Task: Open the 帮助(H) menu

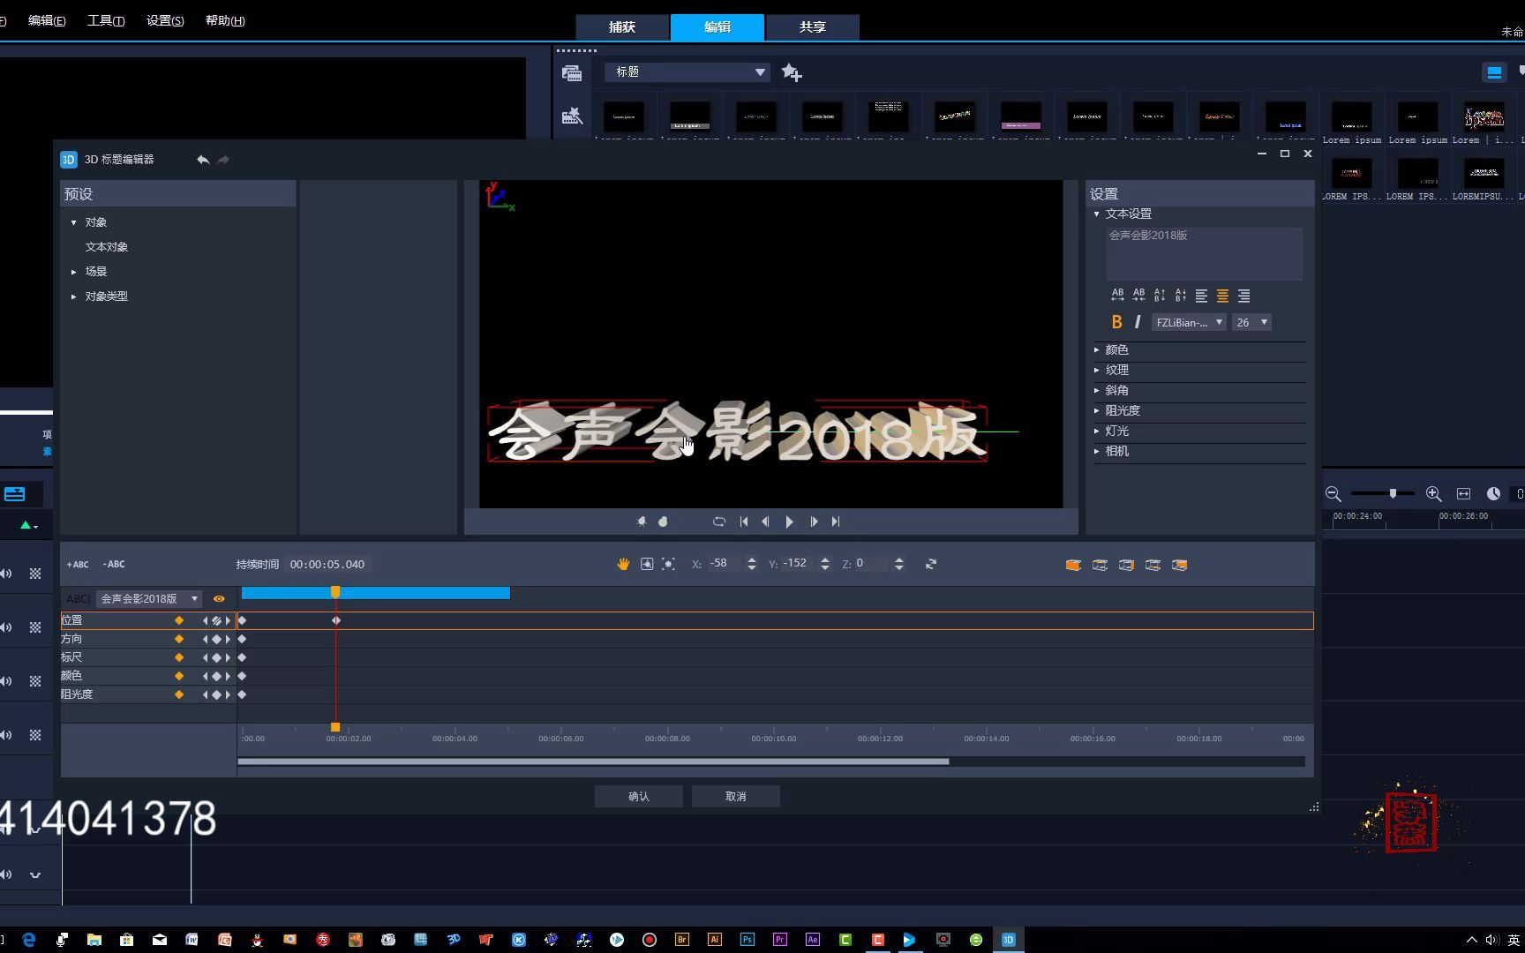Action: (x=225, y=20)
